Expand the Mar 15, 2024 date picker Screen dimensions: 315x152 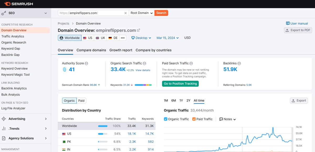[167, 38]
